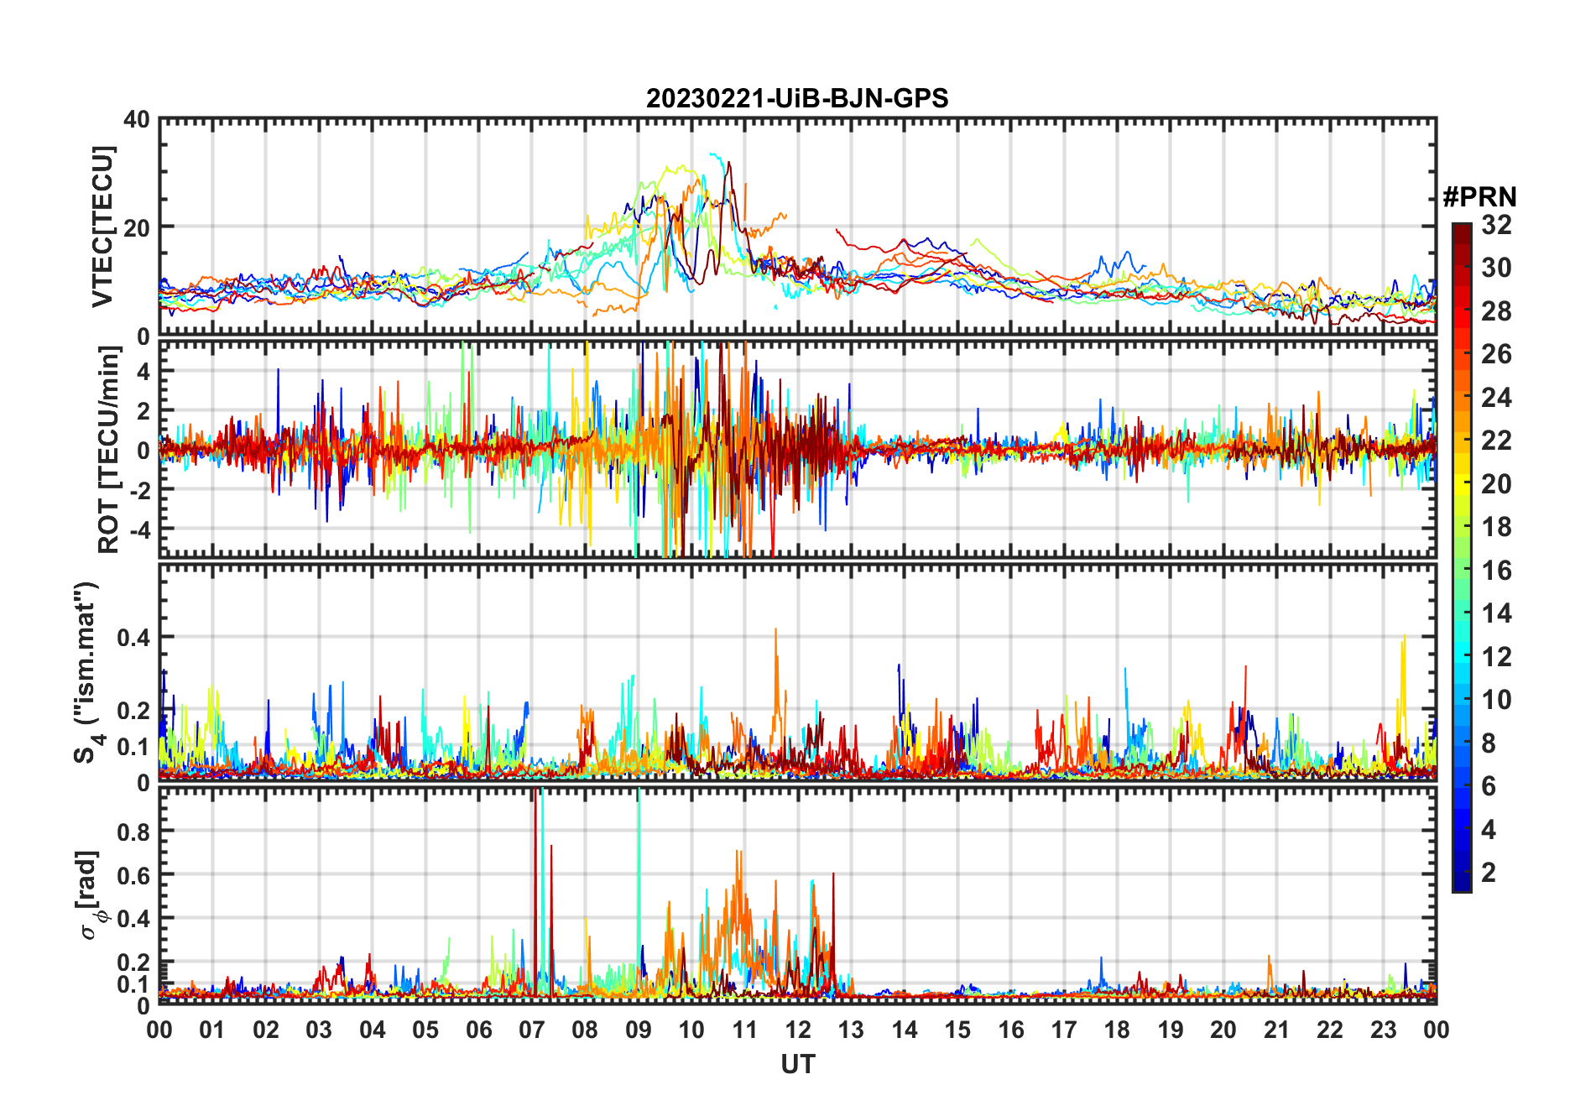This screenshot has height=1116, width=1596.
Task: Click x-axis tick label 17
Action: pyautogui.click(x=1064, y=1030)
